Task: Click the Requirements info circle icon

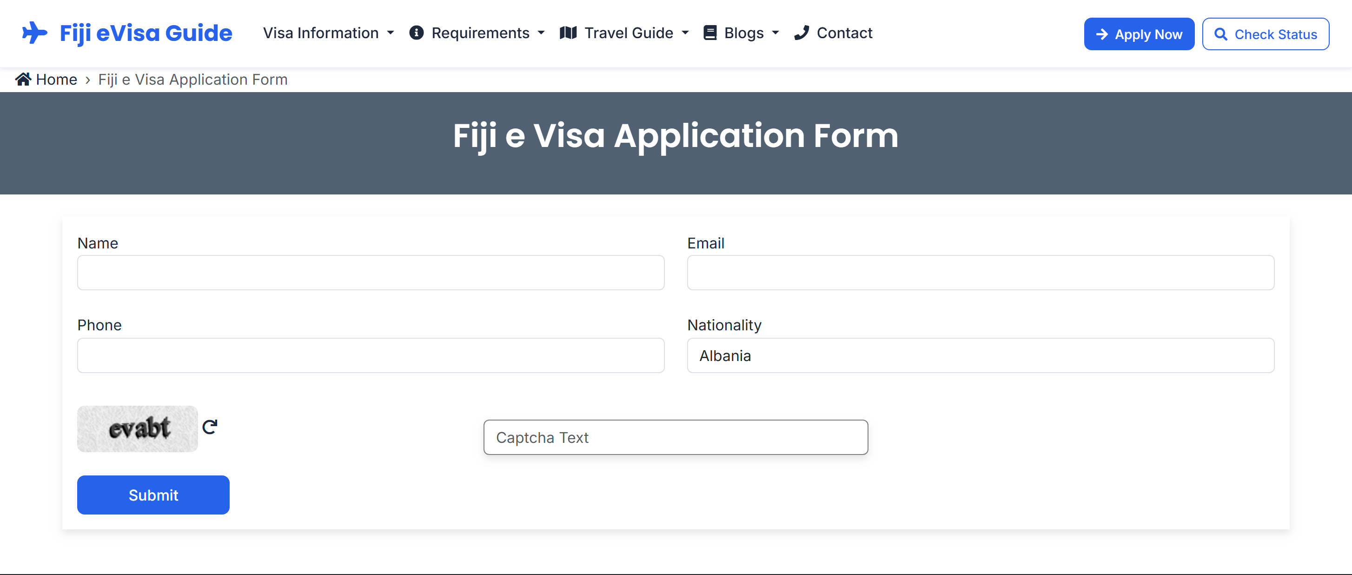Action: tap(416, 33)
